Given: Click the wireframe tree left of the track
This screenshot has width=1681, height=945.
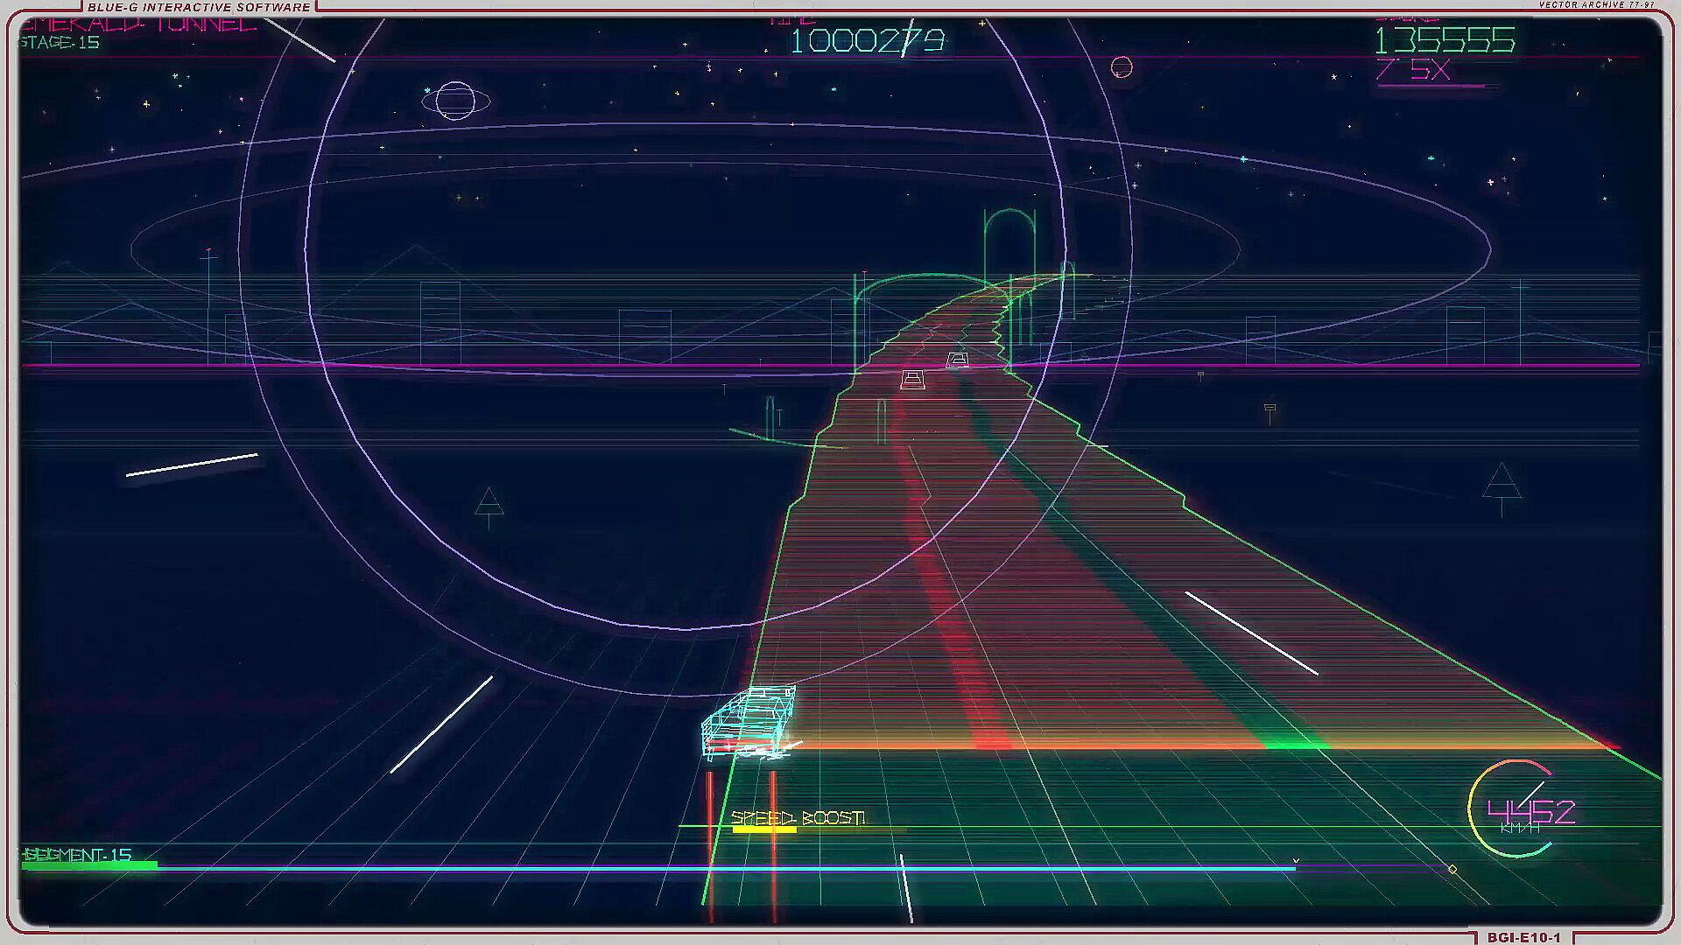Looking at the screenshot, I should pyautogui.click(x=489, y=507).
